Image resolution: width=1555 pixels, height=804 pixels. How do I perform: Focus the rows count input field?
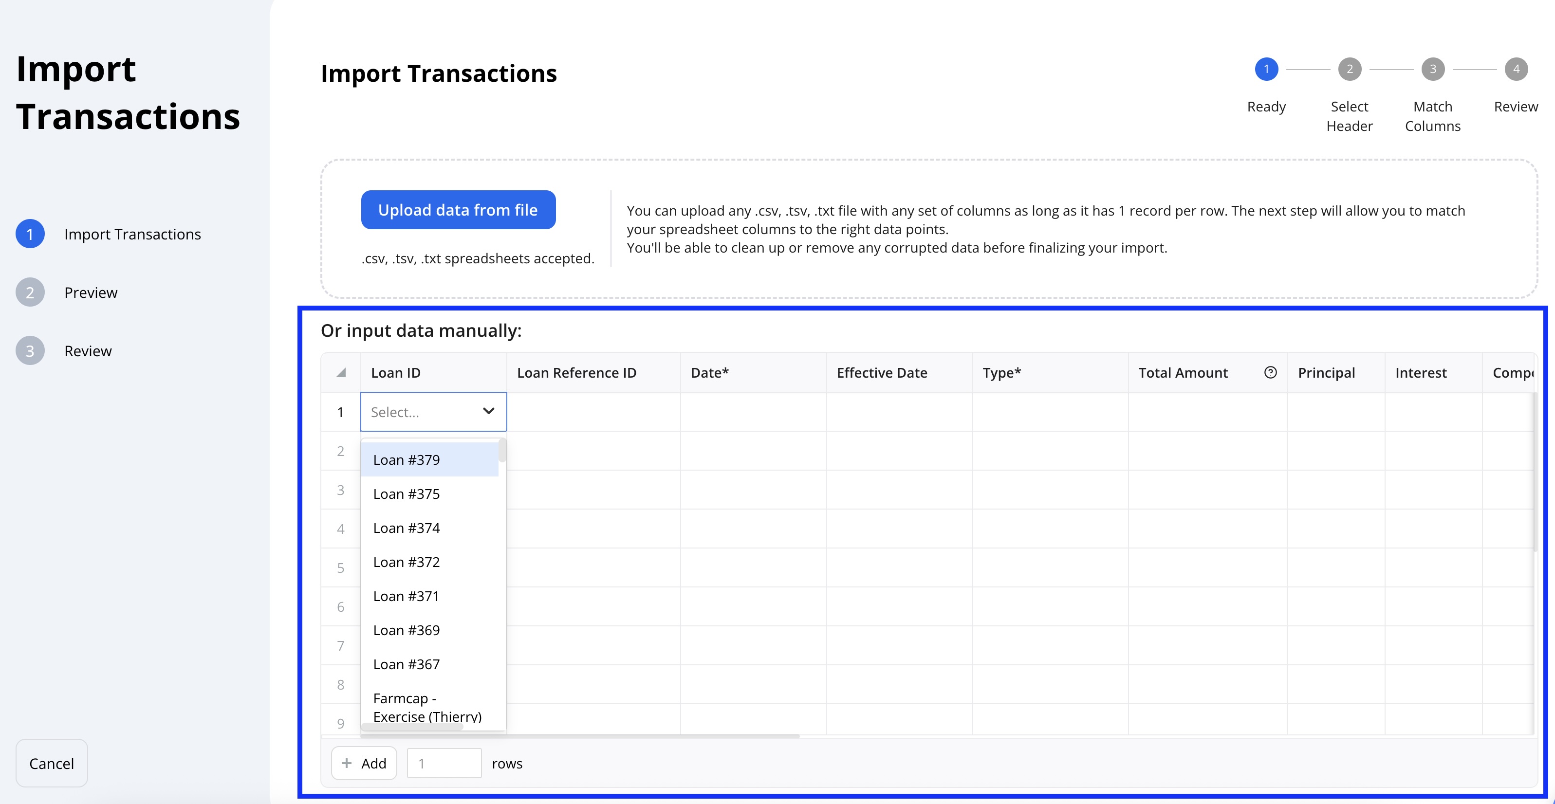tap(444, 763)
